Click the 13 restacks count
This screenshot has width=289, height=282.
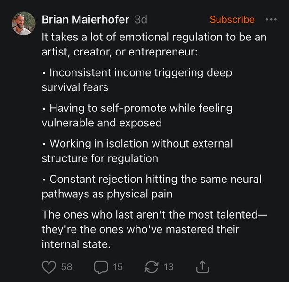point(169,267)
